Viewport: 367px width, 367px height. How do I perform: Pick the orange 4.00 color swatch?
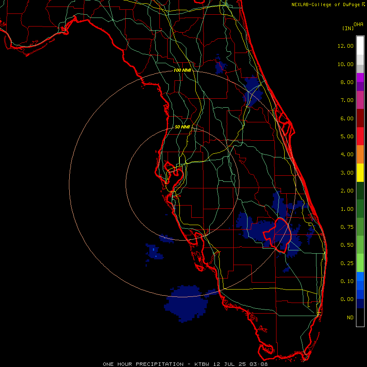(360, 155)
